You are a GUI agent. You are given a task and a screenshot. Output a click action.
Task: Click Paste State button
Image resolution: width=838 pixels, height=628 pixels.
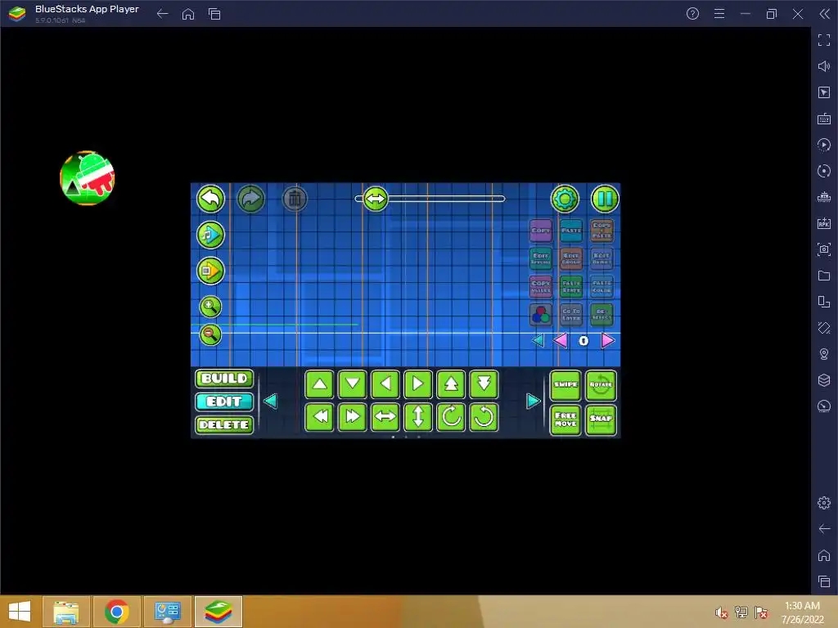click(571, 287)
